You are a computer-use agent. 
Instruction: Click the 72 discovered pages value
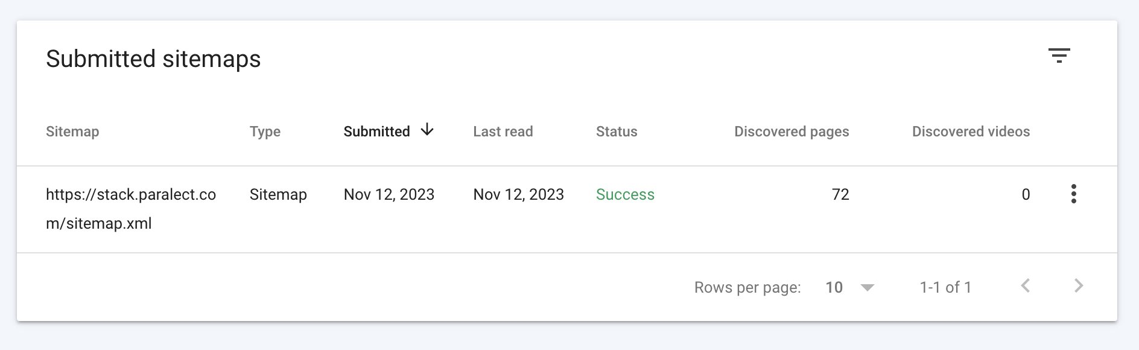pos(840,194)
